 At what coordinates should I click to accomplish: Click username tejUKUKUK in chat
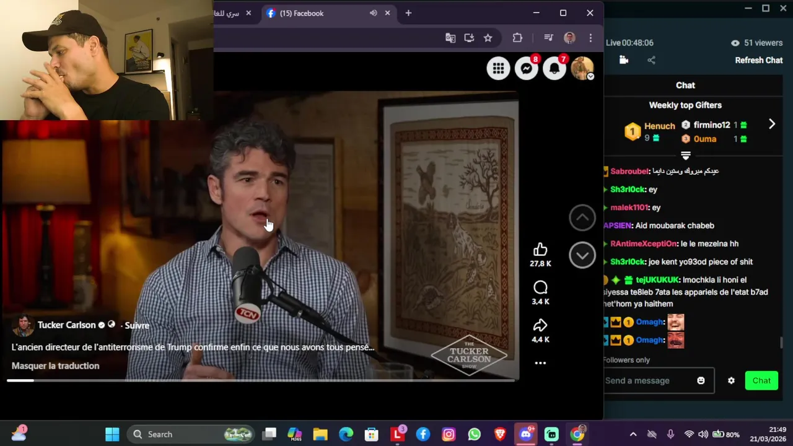coord(657,280)
